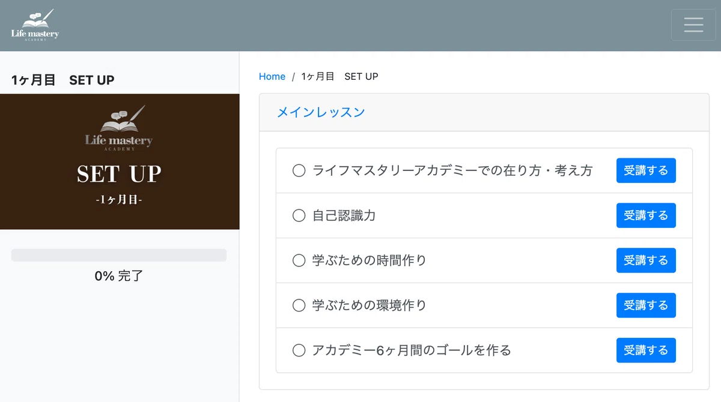Go to the Home breadcrumb link
721x402 pixels.
272,76
